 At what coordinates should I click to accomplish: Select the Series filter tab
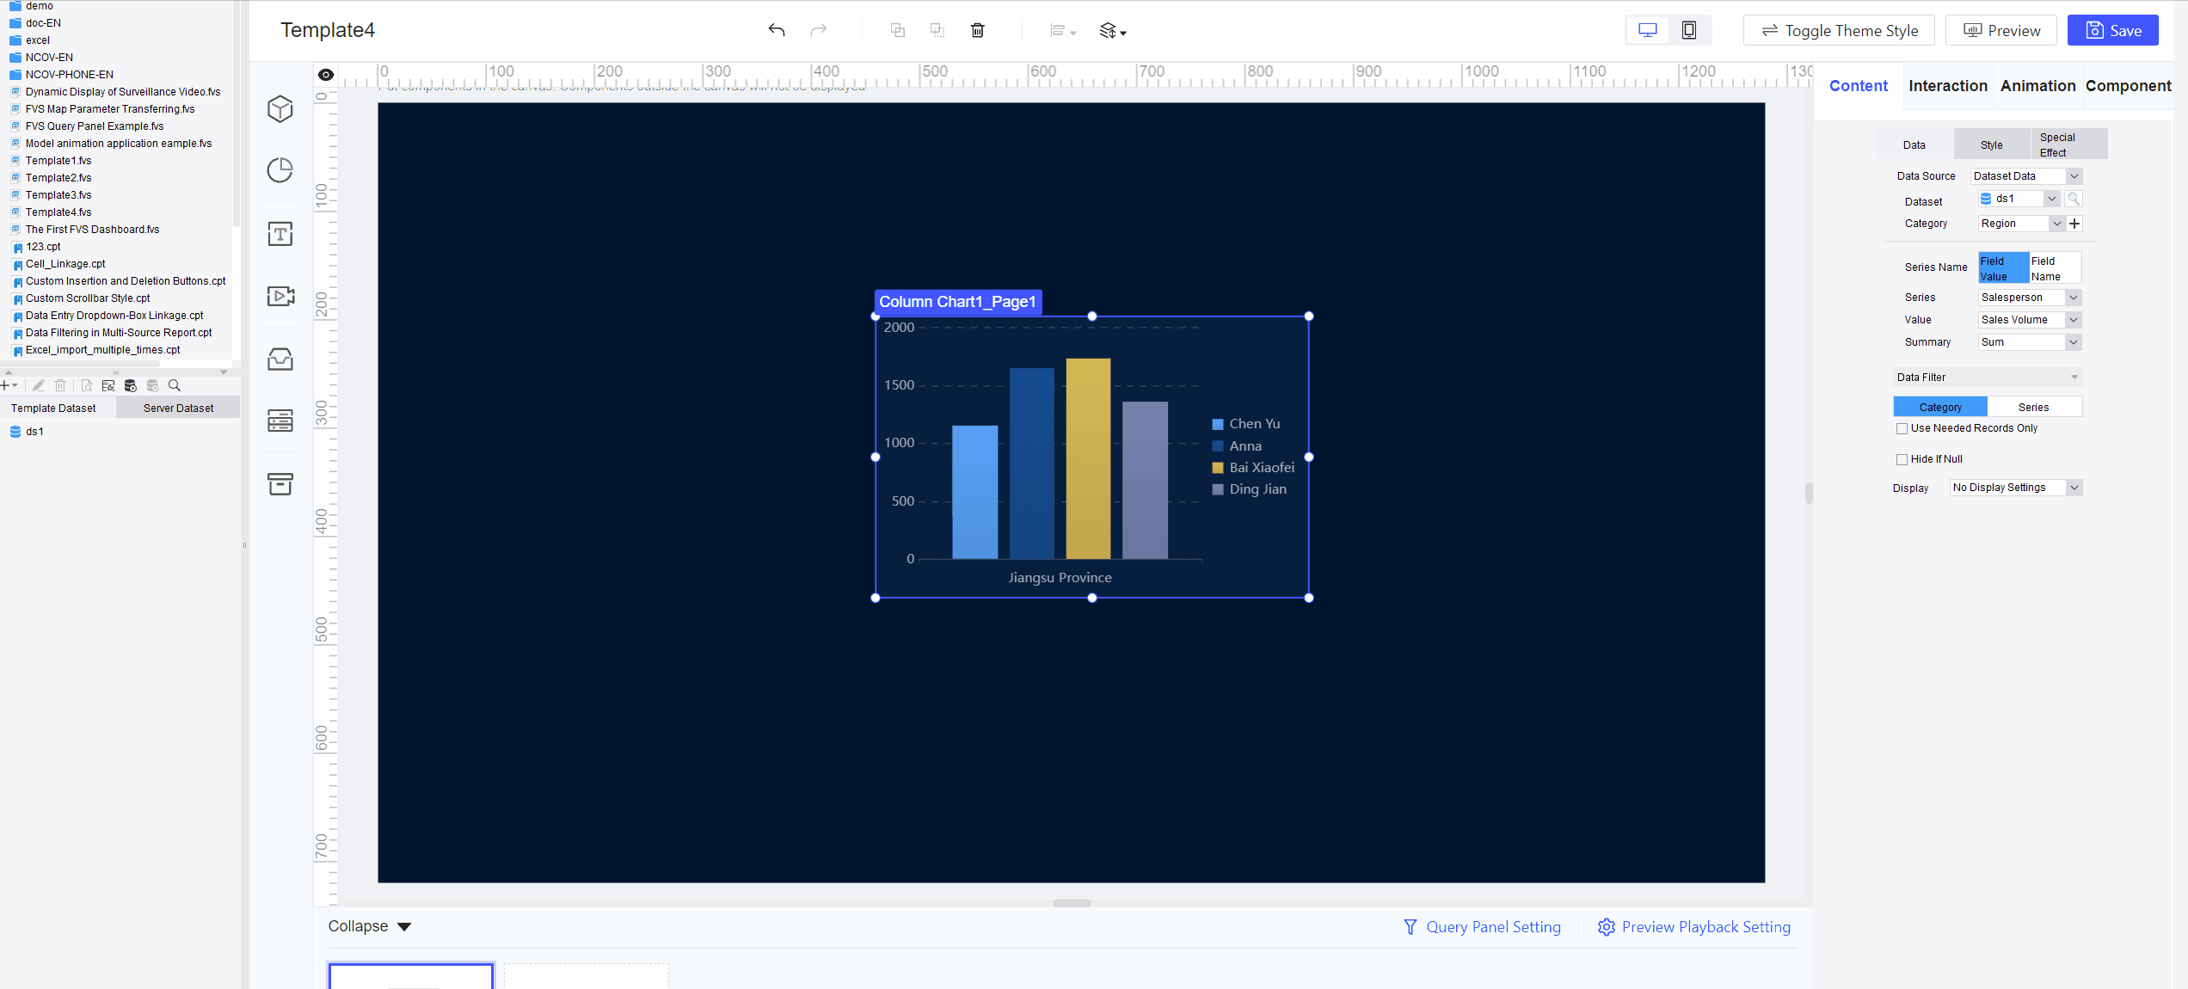click(x=2034, y=407)
